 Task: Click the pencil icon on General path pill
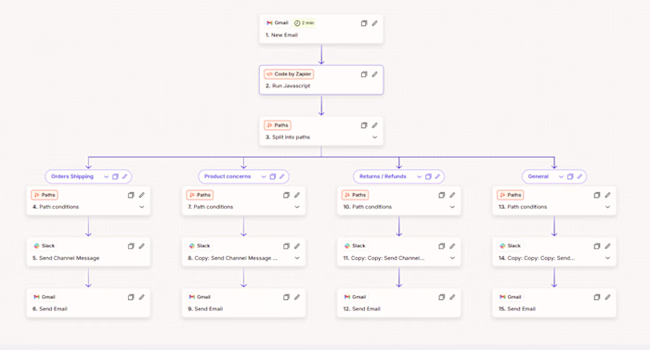click(580, 176)
